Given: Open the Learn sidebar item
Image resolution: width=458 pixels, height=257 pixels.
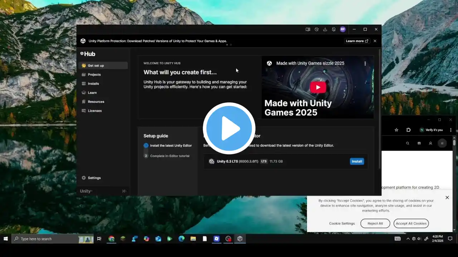Looking at the screenshot, I should pyautogui.click(x=92, y=93).
